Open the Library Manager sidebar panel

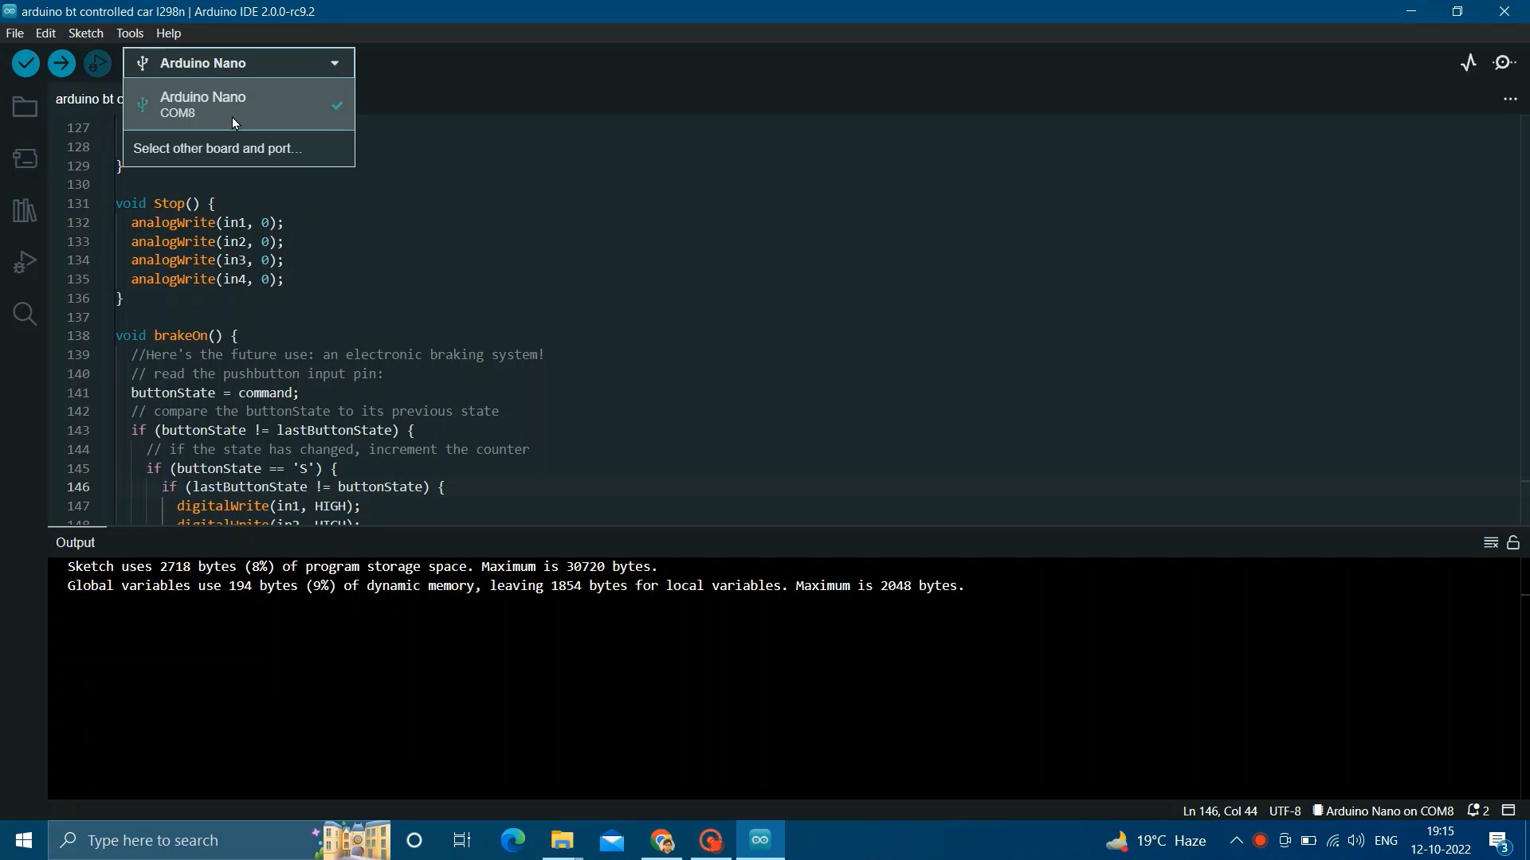pyautogui.click(x=25, y=210)
